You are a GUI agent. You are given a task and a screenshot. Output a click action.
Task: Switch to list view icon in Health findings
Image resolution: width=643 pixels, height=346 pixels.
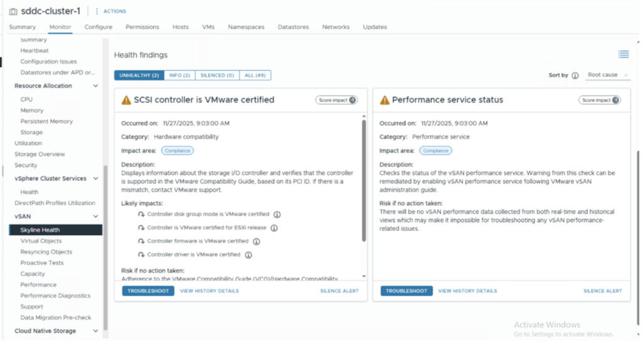(623, 55)
